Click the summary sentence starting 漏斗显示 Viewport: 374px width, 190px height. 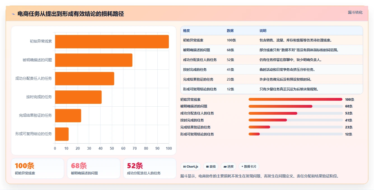click(x=260, y=176)
